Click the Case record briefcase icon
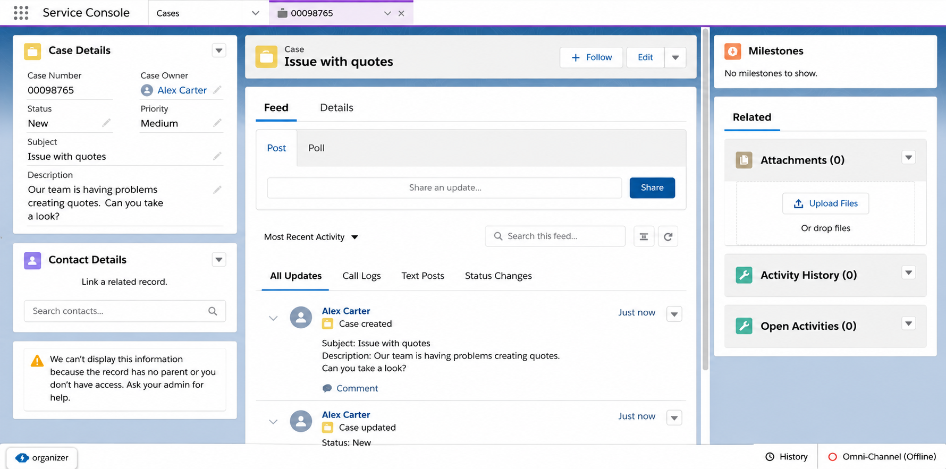This screenshot has width=946, height=469. 266,57
